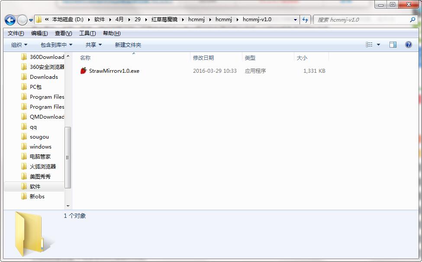Screen dimensions: 422x262
Task: Click 4月 in the address path
Action: coord(119,19)
